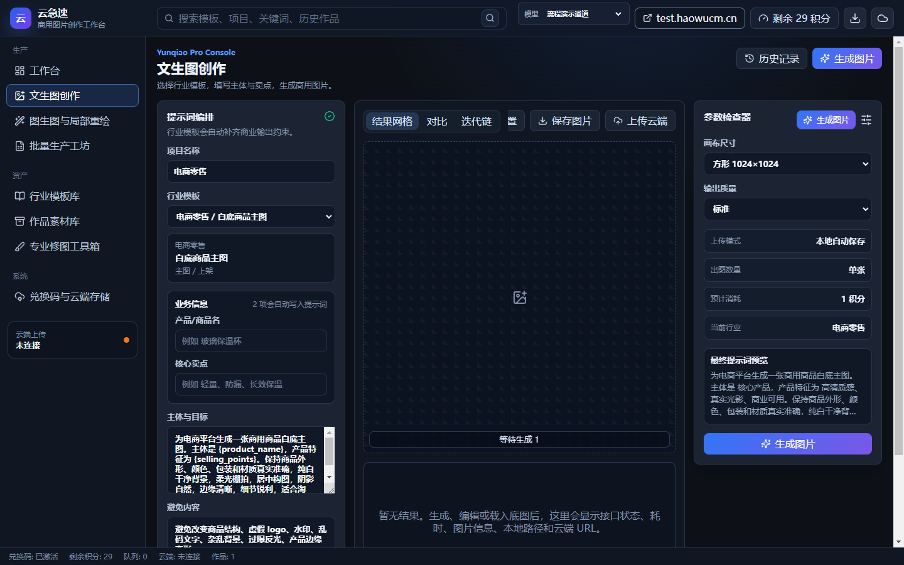This screenshot has width=904, height=565.
Task: Open the test.haowucm.cn link
Action: [690, 18]
